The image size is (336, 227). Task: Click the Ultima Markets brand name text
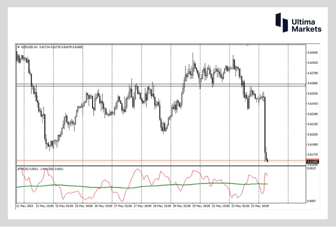click(306, 25)
